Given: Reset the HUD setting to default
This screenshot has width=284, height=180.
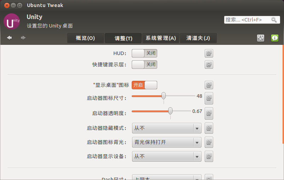Looking at the screenshot, I should point(209,53).
